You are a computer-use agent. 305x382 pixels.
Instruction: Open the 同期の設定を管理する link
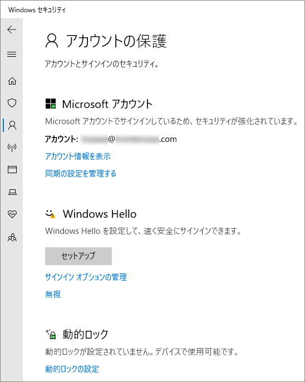click(x=81, y=174)
